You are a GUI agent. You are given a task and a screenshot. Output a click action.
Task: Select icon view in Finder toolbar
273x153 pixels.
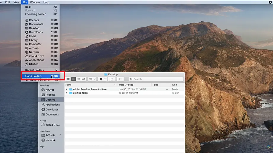[68, 79]
